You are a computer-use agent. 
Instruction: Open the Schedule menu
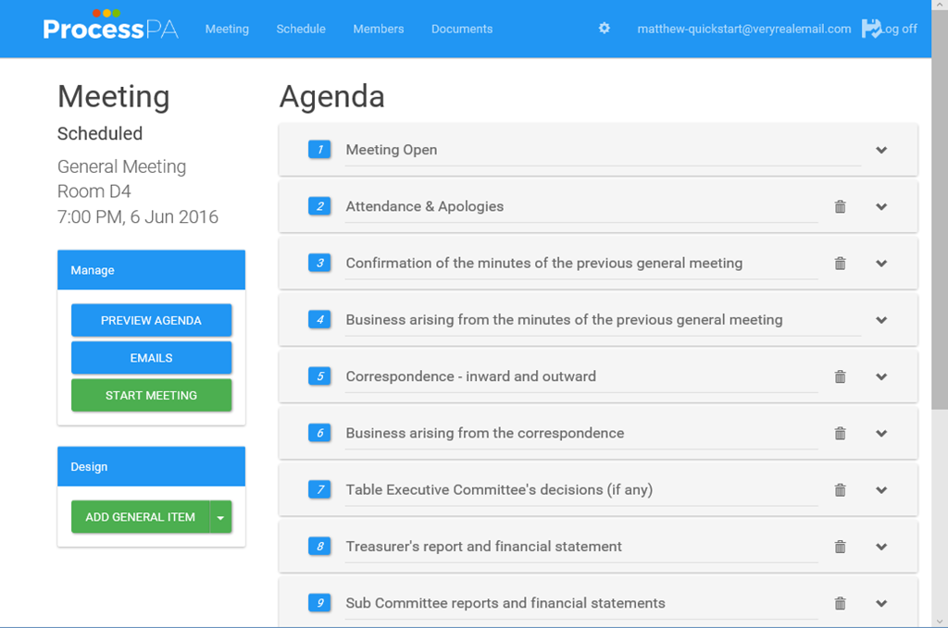pyautogui.click(x=300, y=29)
